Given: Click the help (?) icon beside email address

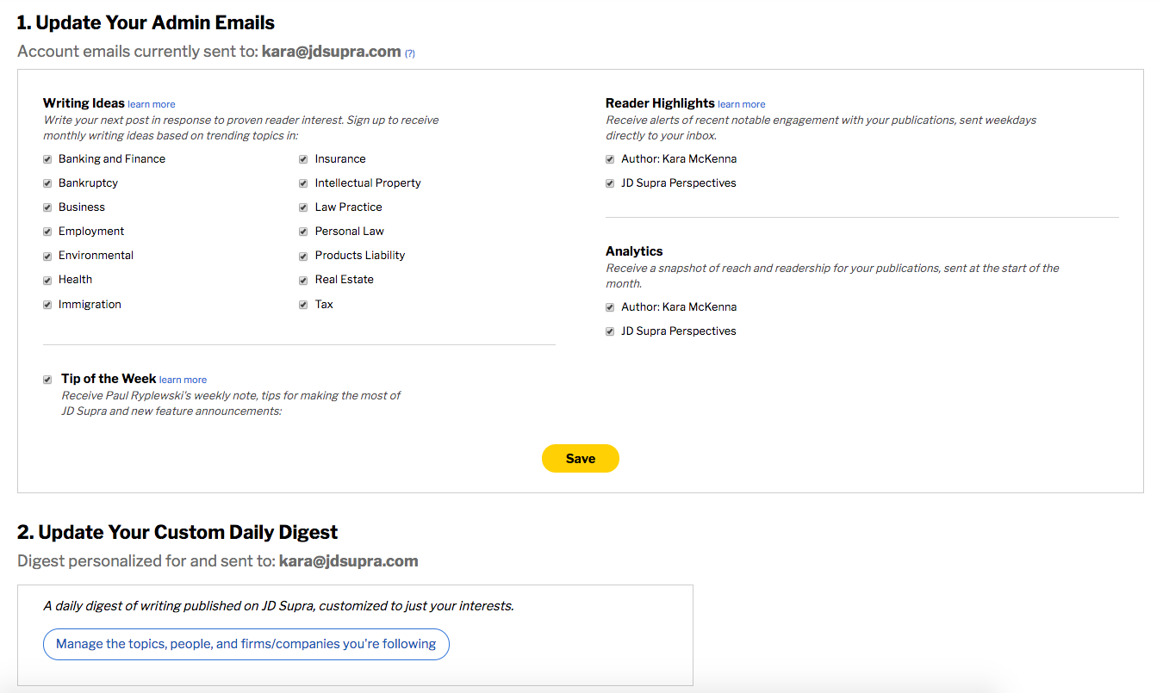Looking at the screenshot, I should coord(410,53).
